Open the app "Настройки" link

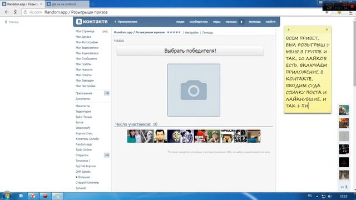point(191,33)
